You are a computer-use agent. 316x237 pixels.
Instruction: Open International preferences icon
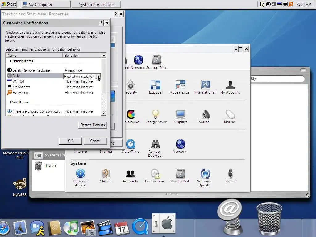tap(205, 87)
